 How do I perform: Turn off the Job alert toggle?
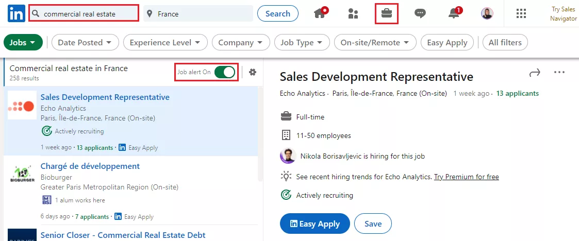click(225, 72)
